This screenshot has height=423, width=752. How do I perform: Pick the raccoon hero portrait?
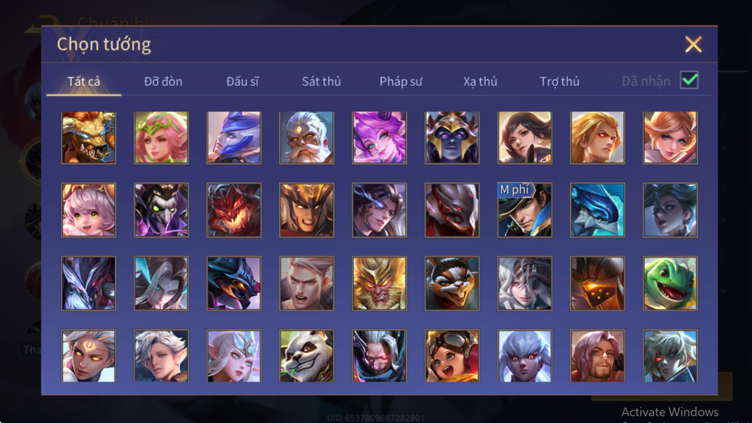click(452, 283)
